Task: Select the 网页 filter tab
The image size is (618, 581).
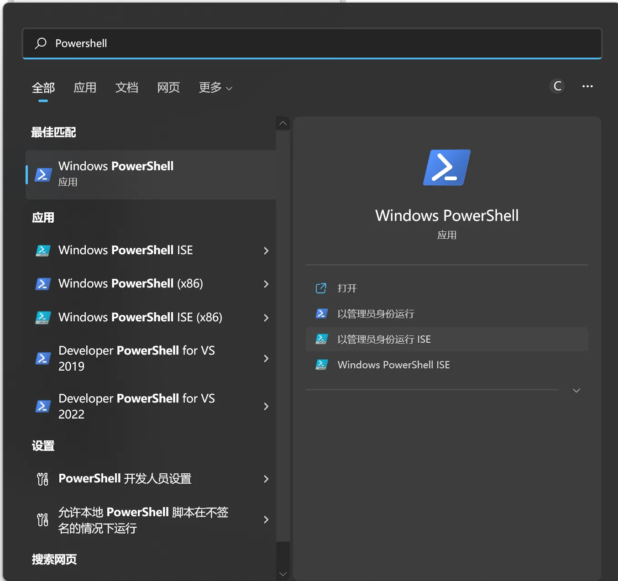Action: click(168, 88)
